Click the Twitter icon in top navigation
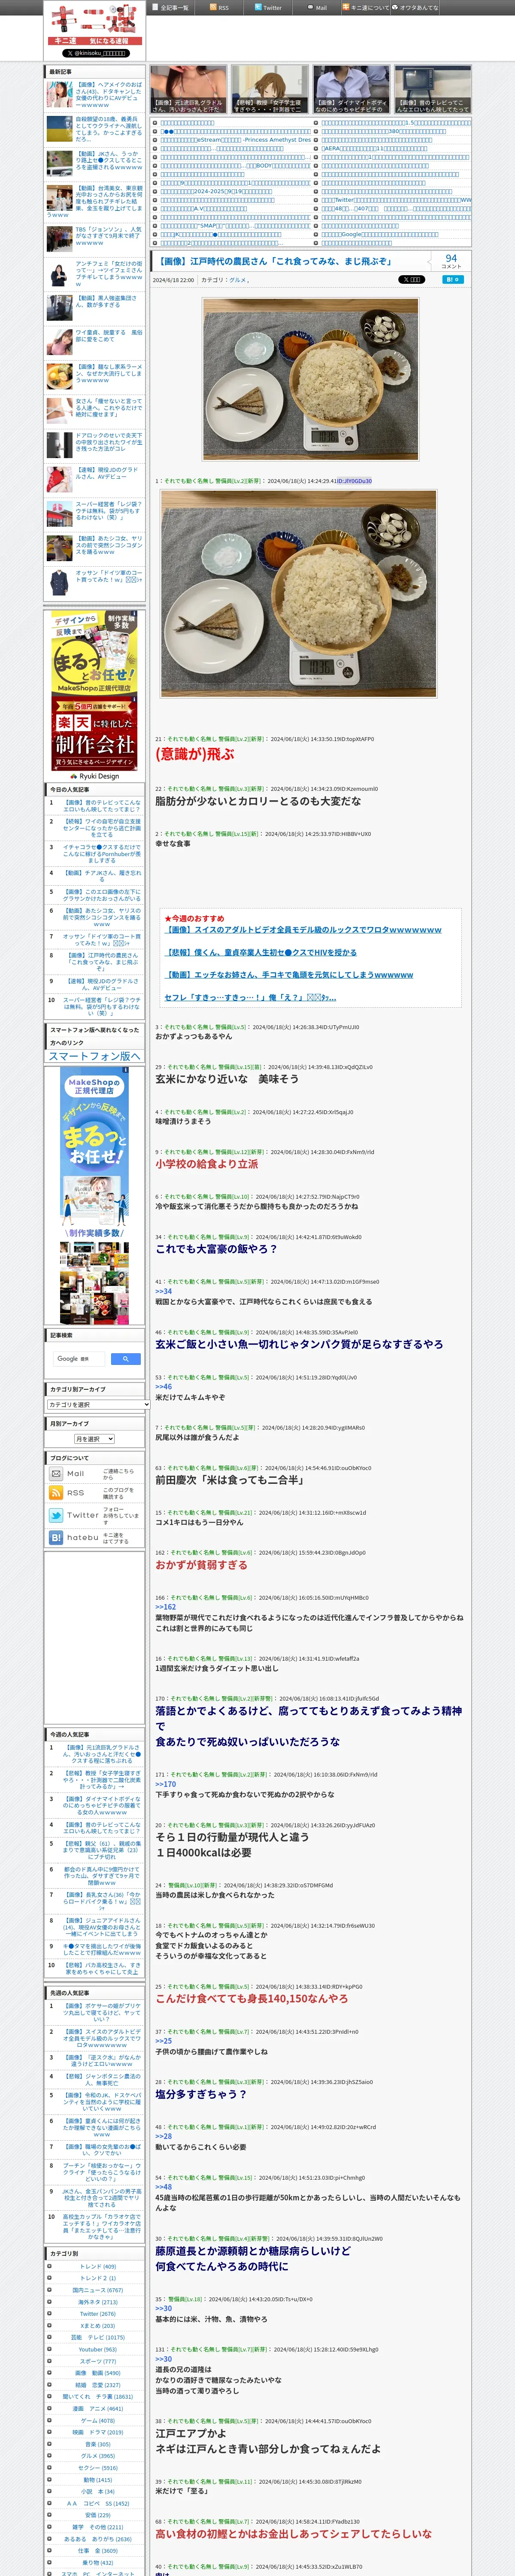Screen dimensions: 515x2576 [x=257, y=7]
